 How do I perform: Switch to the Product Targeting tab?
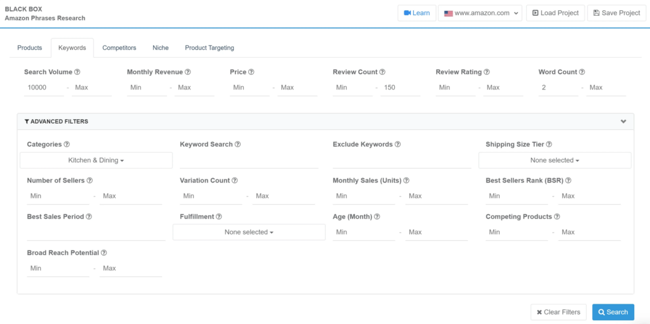209,48
